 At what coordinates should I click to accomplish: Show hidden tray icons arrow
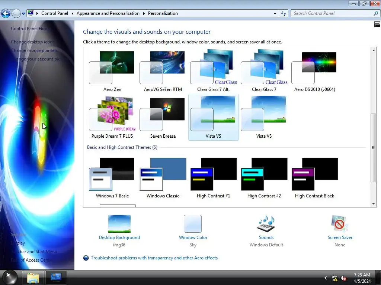point(326,278)
